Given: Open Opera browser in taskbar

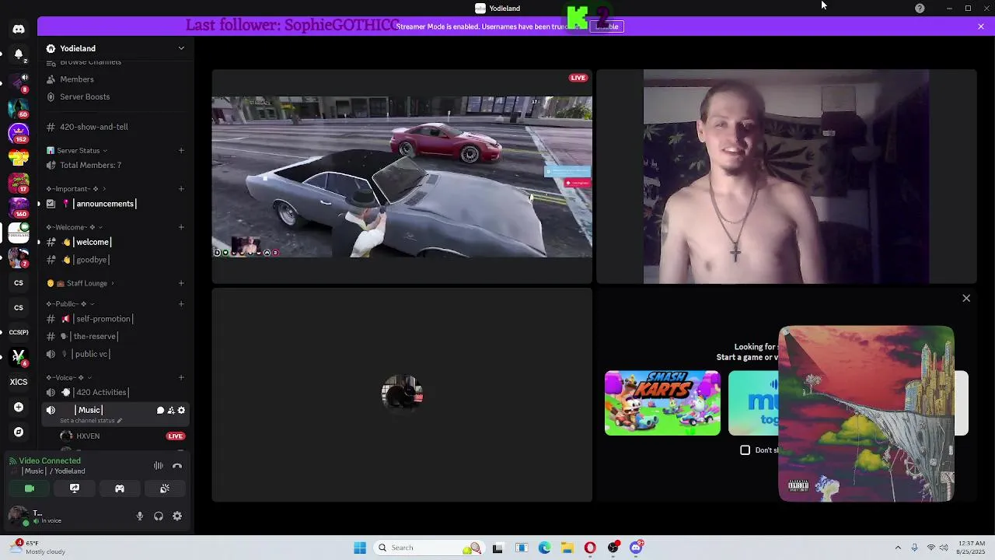Looking at the screenshot, I should pyautogui.click(x=590, y=548).
